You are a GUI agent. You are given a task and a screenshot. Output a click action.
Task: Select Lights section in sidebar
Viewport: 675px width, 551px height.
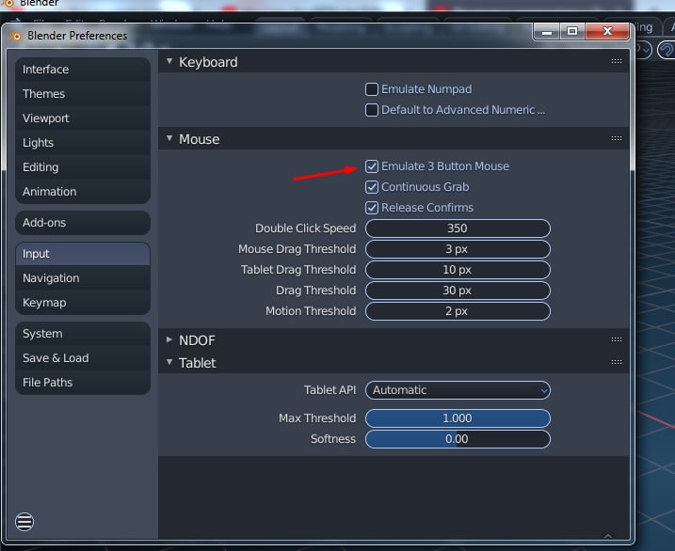83,143
